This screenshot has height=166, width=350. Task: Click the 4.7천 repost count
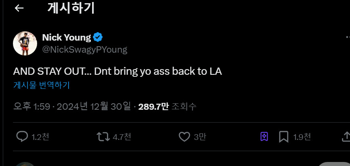122,137
